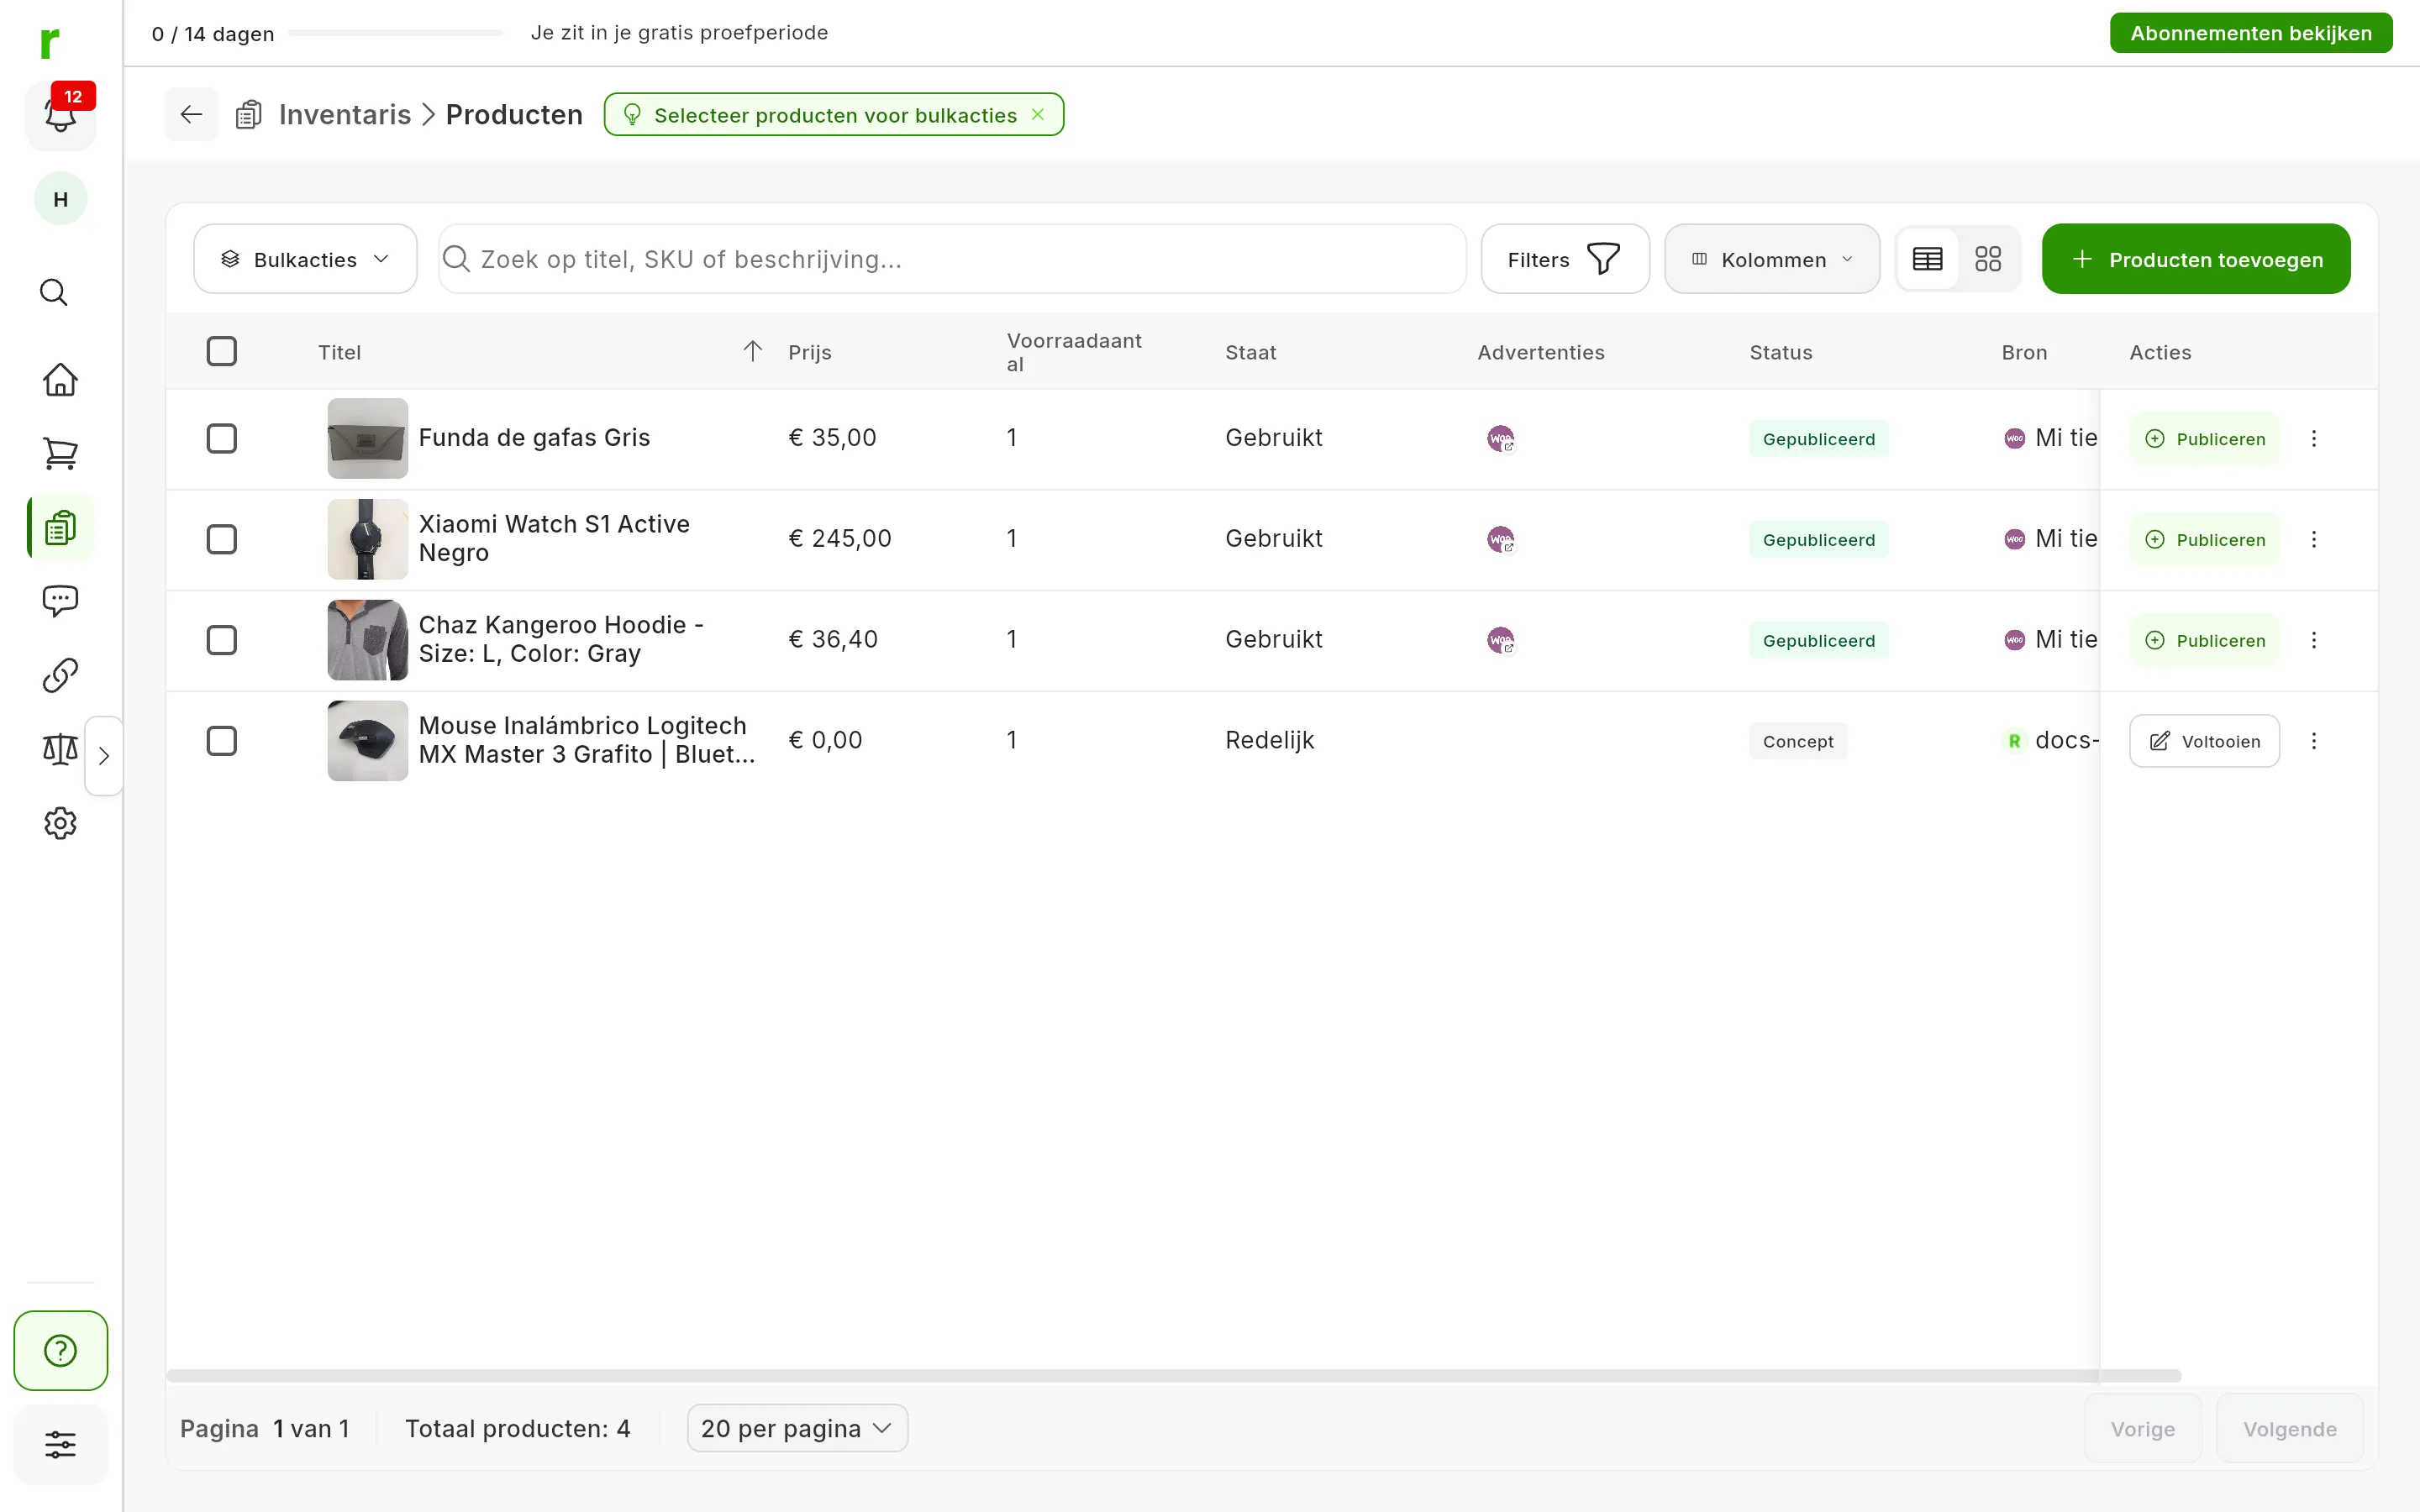Image resolution: width=2420 pixels, height=1512 pixels.
Task: Focus the Zoek op titel search field
Action: [x=952, y=259]
